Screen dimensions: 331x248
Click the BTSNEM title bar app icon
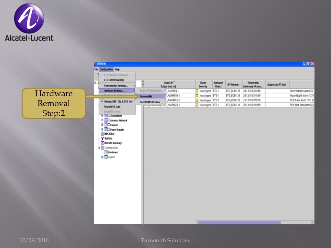95,64
